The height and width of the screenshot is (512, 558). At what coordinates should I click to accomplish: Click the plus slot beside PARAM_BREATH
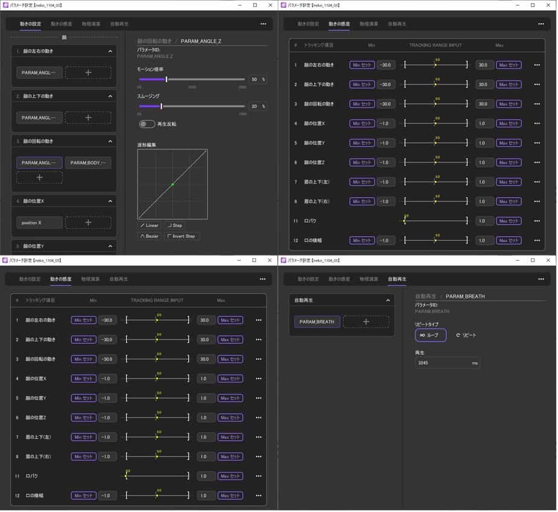pyautogui.click(x=366, y=322)
